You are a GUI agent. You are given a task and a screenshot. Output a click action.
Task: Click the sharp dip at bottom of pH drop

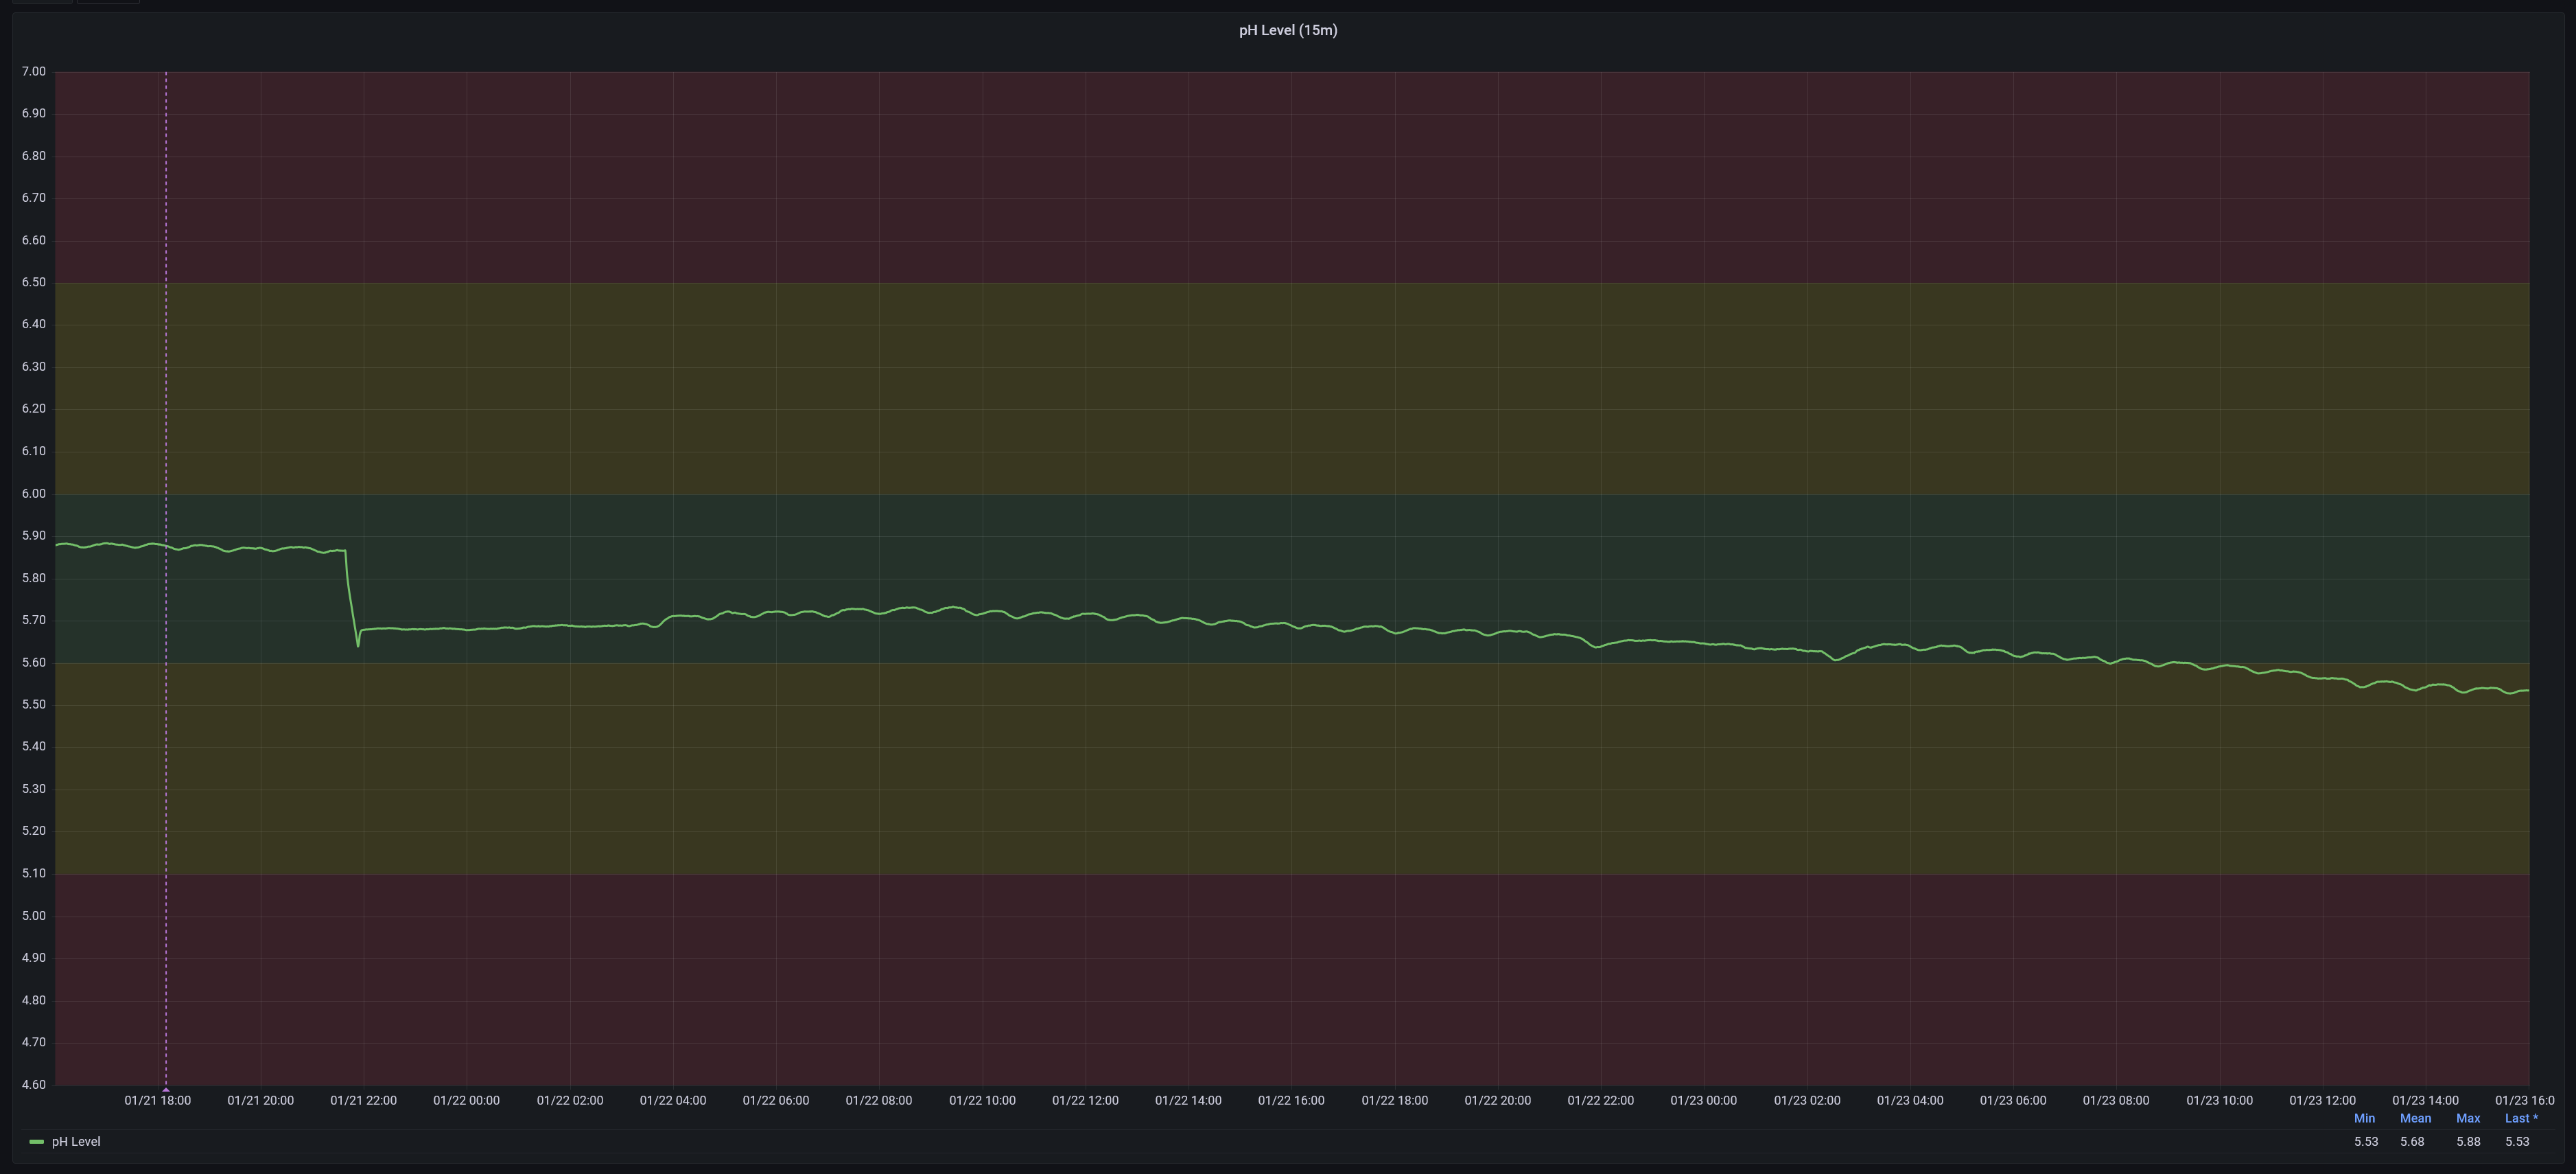358,645
